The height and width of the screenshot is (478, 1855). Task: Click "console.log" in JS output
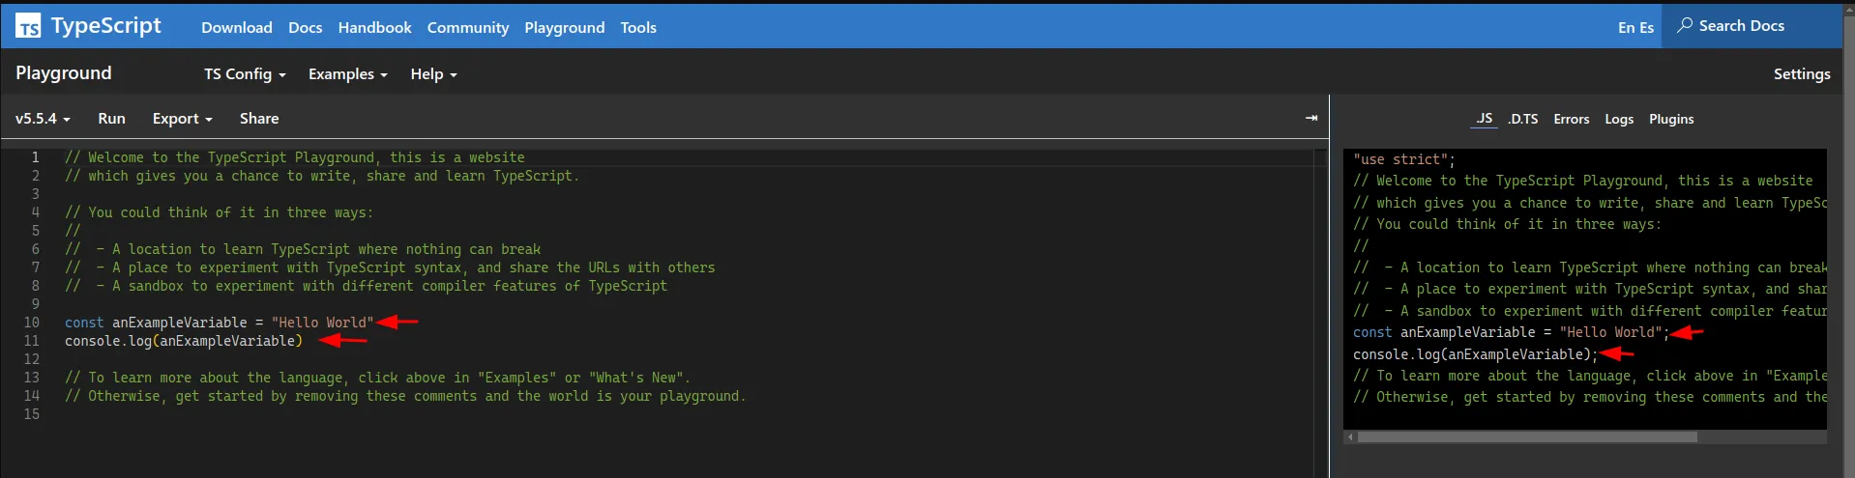pos(1397,354)
